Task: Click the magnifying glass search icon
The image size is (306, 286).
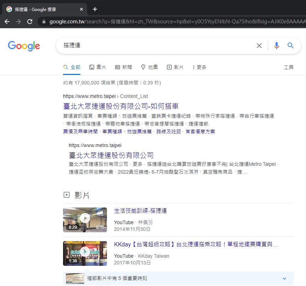Action: click(290, 45)
